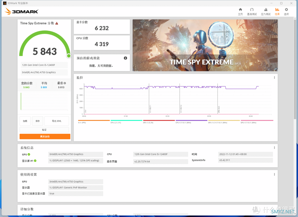The height and width of the screenshot is (217, 298).
Task: Click info icon beside 最佳 score
Action: tap(65, 83)
